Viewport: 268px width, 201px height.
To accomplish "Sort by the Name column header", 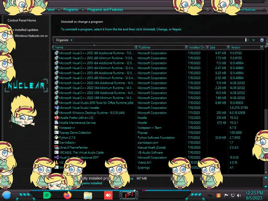I will pos(94,47).
